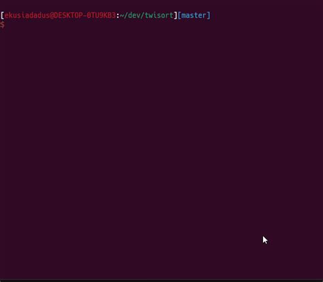
Task: Click the blue closing bracket after master
Action: 209,16
